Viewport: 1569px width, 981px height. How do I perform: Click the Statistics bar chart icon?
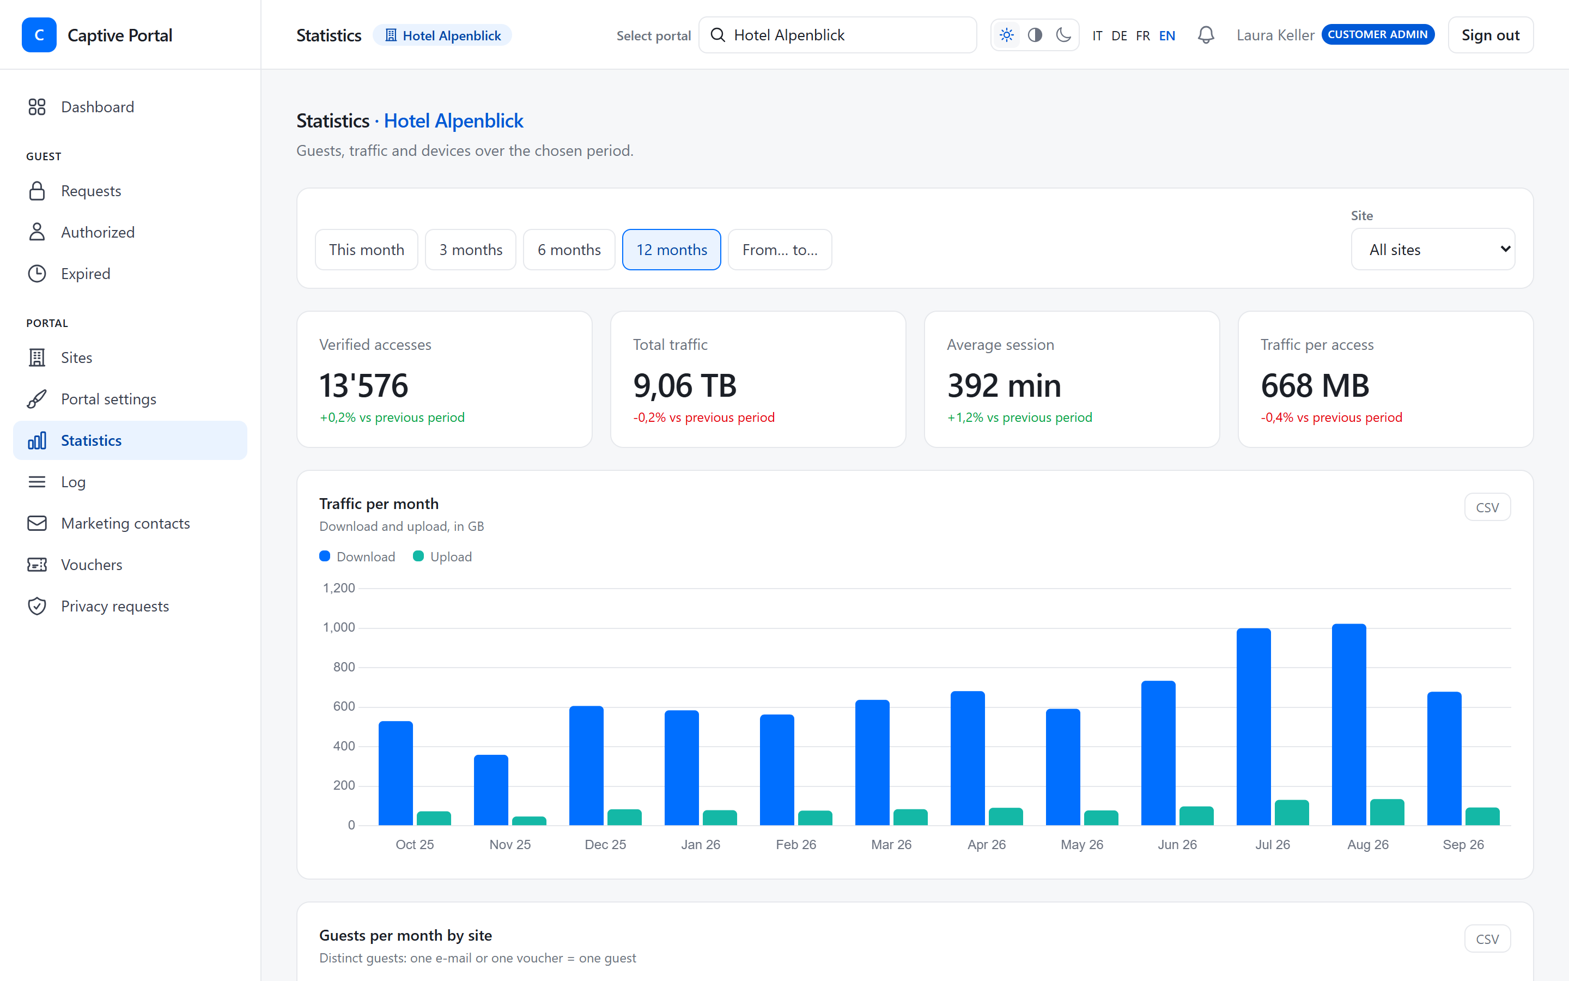(x=37, y=440)
